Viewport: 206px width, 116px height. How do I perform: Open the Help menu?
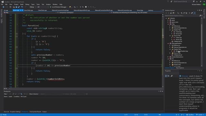click(61, 4)
